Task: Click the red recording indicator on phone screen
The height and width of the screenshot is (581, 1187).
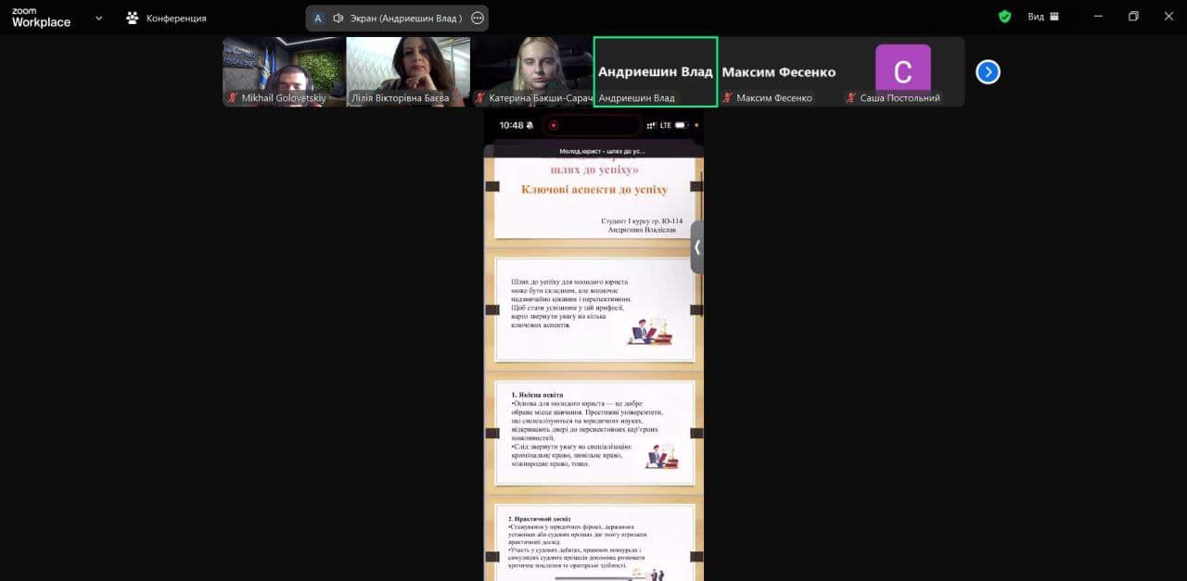Action: click(554, 125)
